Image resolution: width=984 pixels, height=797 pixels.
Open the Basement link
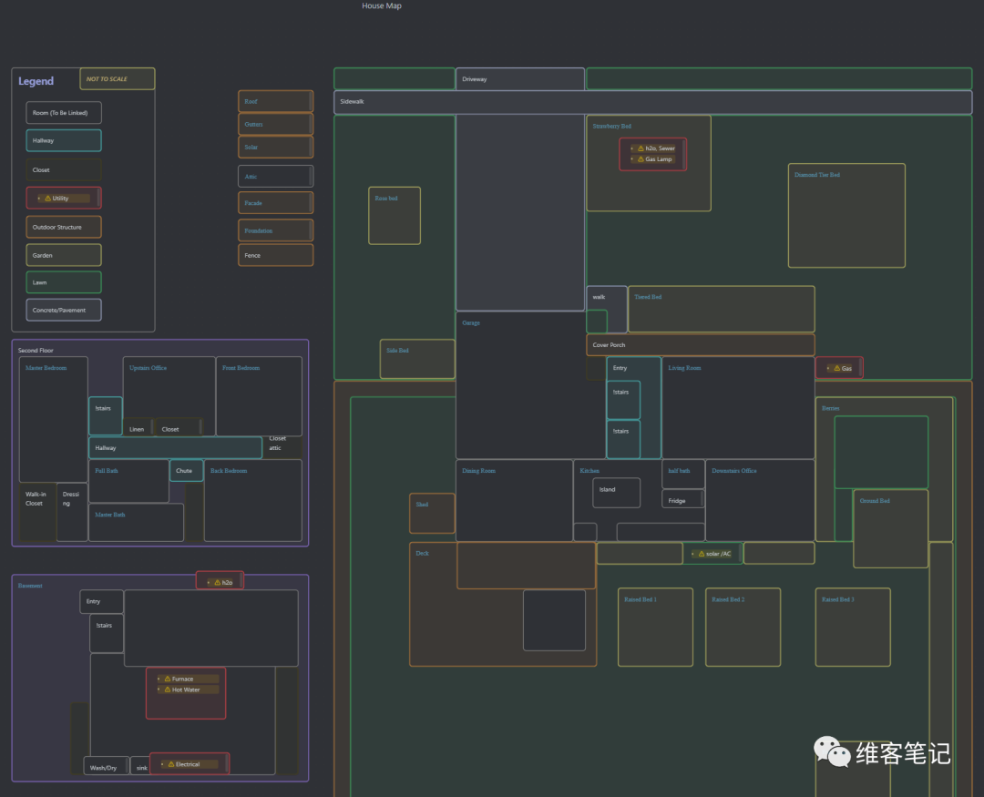tap(30, 587)
